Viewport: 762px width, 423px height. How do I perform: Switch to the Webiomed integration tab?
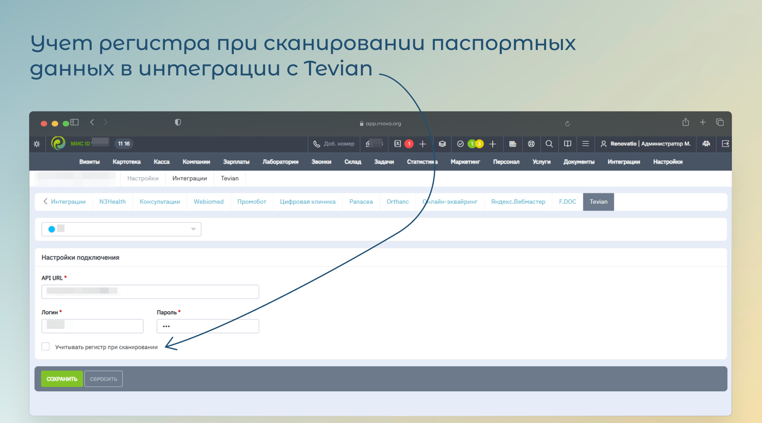click(x=208, y=202)
